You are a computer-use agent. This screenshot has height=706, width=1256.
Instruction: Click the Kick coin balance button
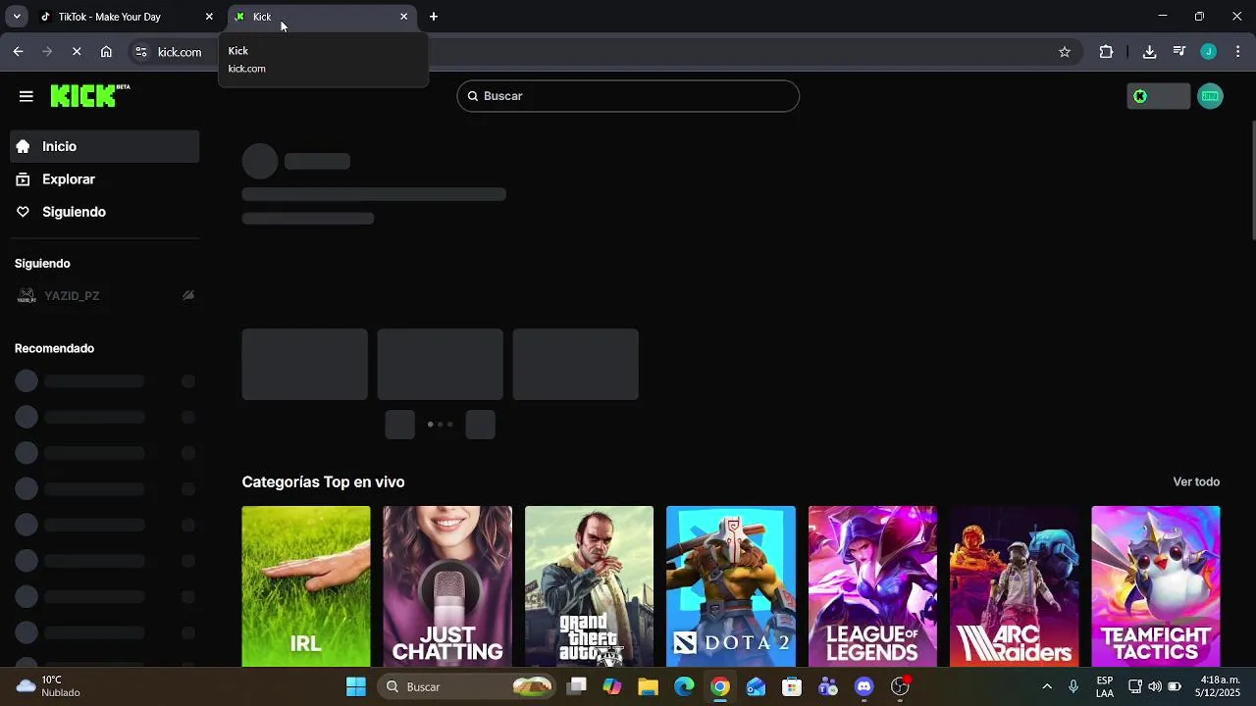tap(1158, 96)
